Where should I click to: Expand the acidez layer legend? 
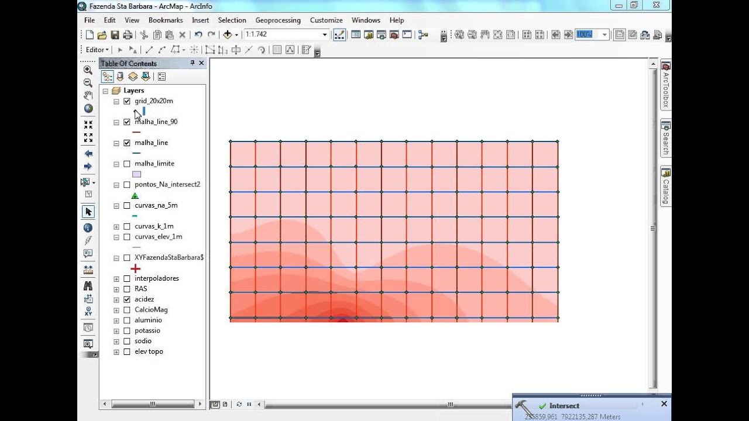pyautogui.click(x=116, y=299)
